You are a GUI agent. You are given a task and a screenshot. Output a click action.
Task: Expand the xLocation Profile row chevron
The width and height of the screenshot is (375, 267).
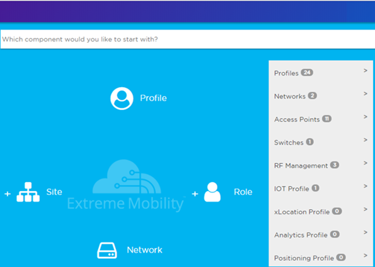[x=366, y=209]
